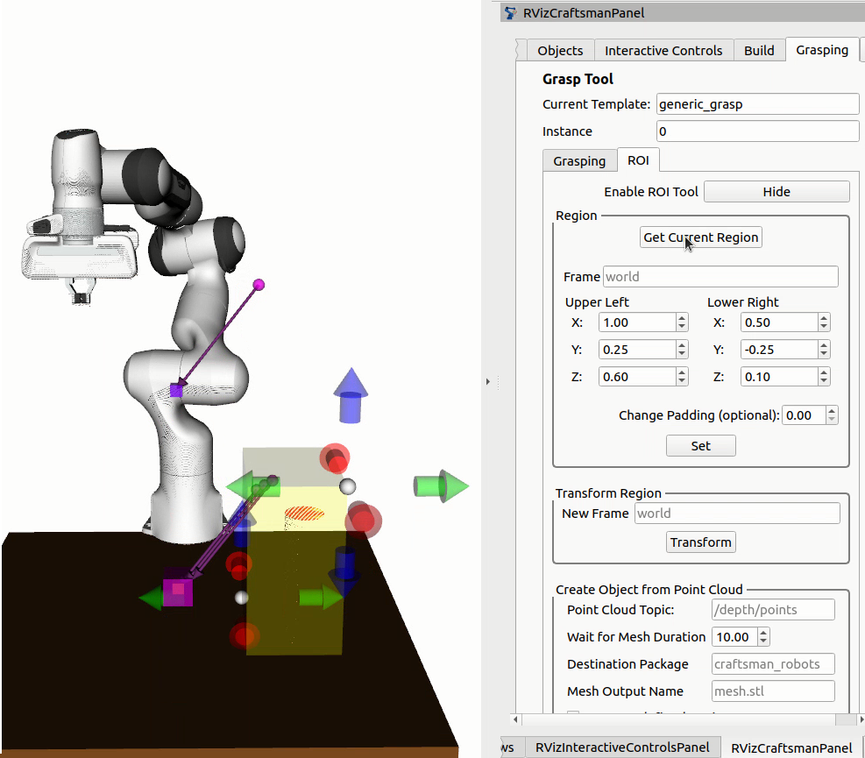Increment the Wait for Mesh Duration
The image size is (865, 758).
pyautogui.click(x=763, y=633)
